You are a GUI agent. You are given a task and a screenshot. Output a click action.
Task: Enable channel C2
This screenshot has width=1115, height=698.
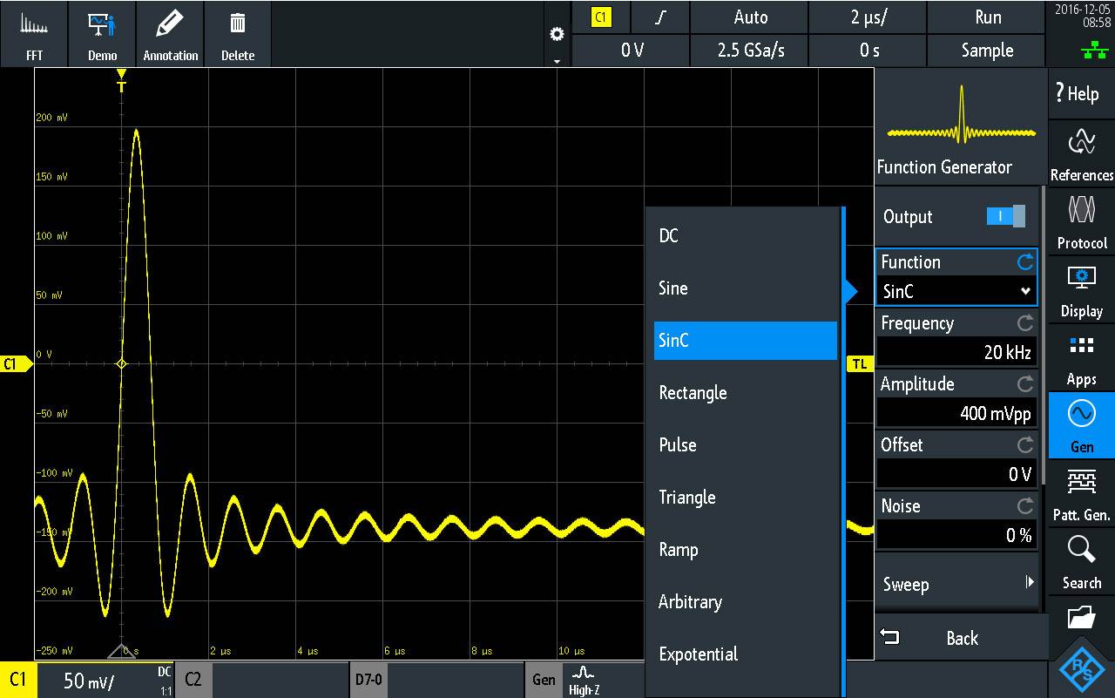(193, 680)
